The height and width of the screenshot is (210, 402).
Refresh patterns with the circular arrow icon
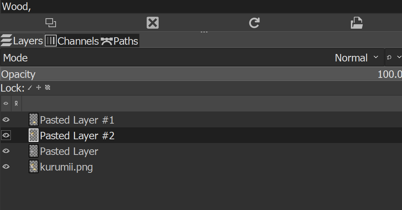tap(254, 23)
